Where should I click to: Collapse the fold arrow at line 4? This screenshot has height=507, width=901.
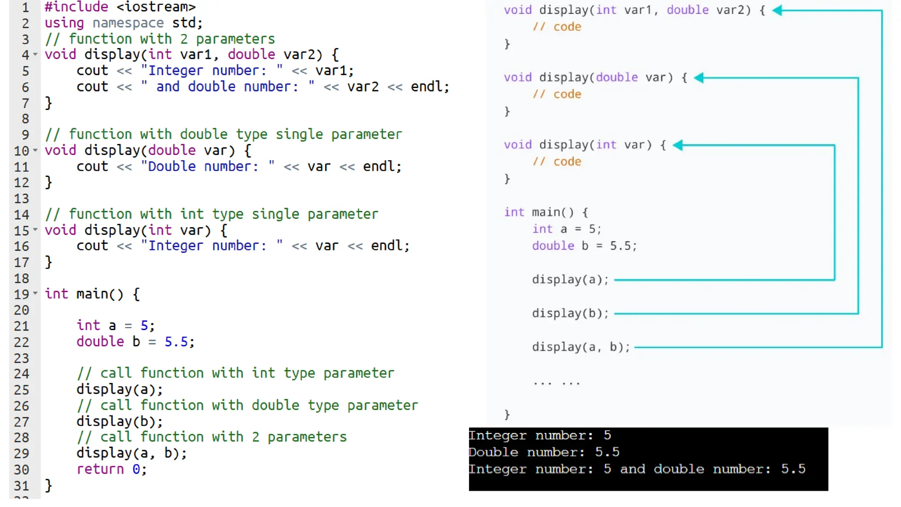tap(35, 55)
